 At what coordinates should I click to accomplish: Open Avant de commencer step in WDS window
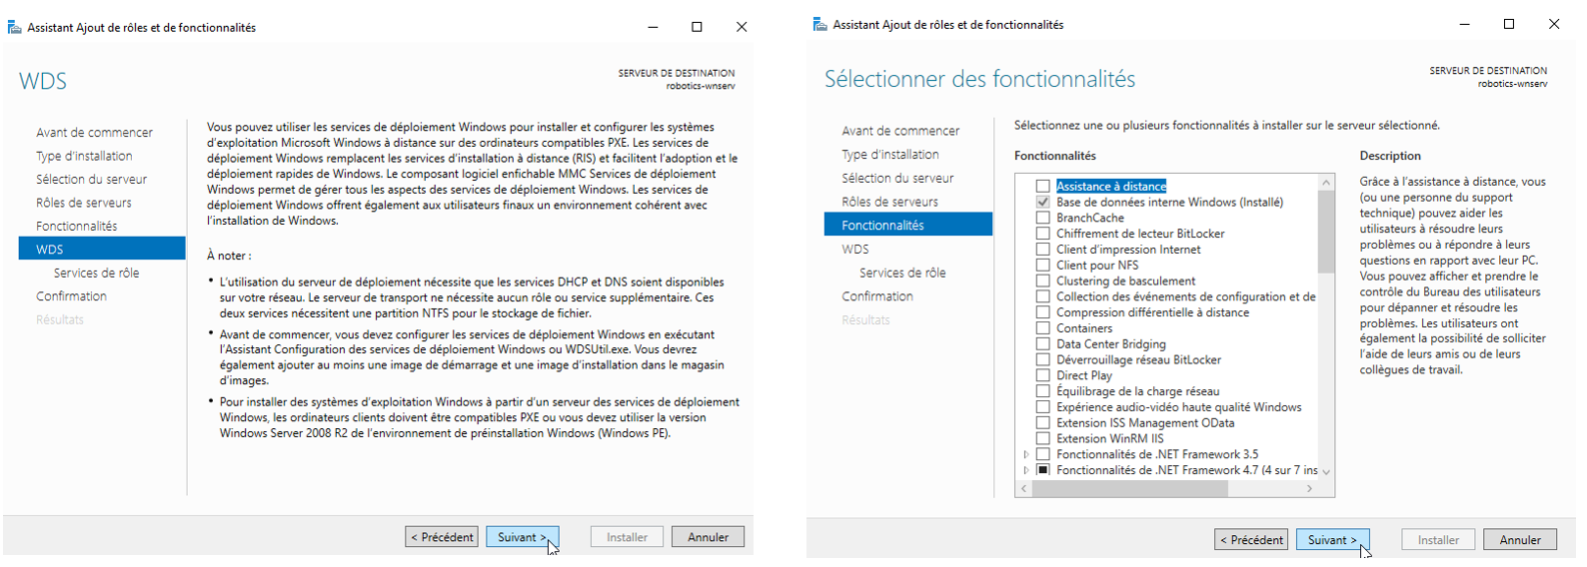point(95,133)
